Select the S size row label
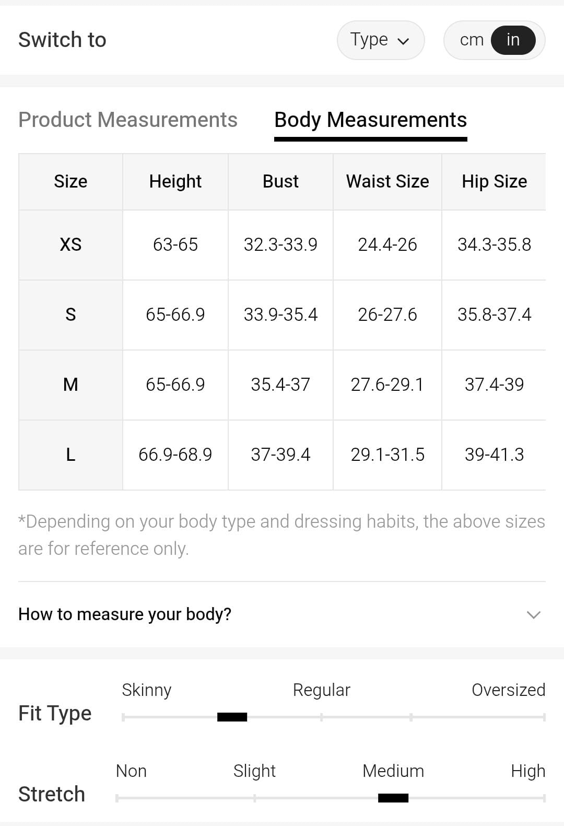564x826 pixels. pyautogui.click(x=70, y=315)
